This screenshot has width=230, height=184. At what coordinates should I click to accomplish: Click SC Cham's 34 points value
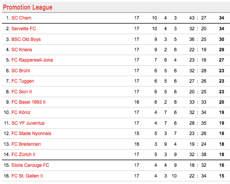pyautogui.click(x=222, y=18)
